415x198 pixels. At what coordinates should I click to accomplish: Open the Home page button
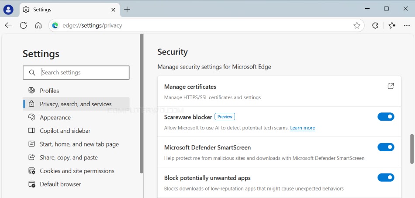tap(38, 25)
